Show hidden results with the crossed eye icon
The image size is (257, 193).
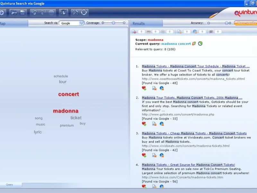pyautogui.click(x=211, y=32)
